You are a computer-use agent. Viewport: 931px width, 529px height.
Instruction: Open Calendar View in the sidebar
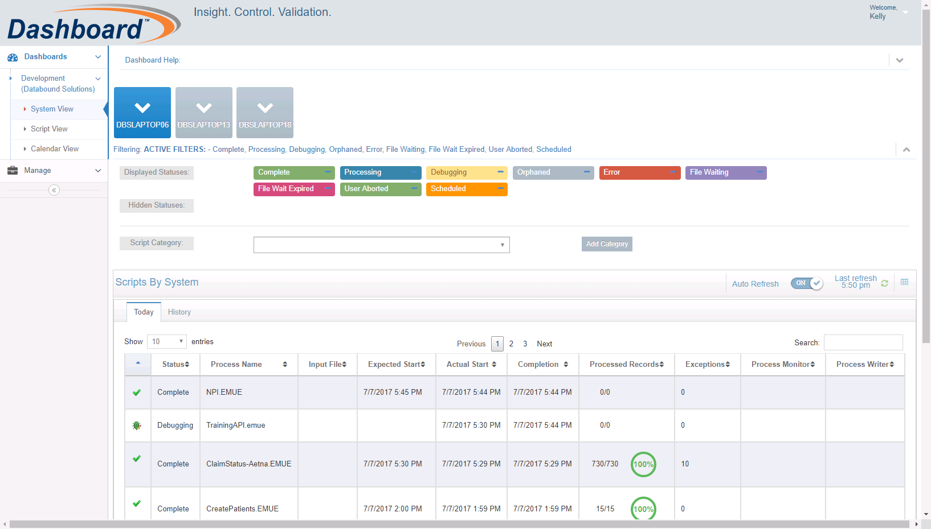pos(55,149)
